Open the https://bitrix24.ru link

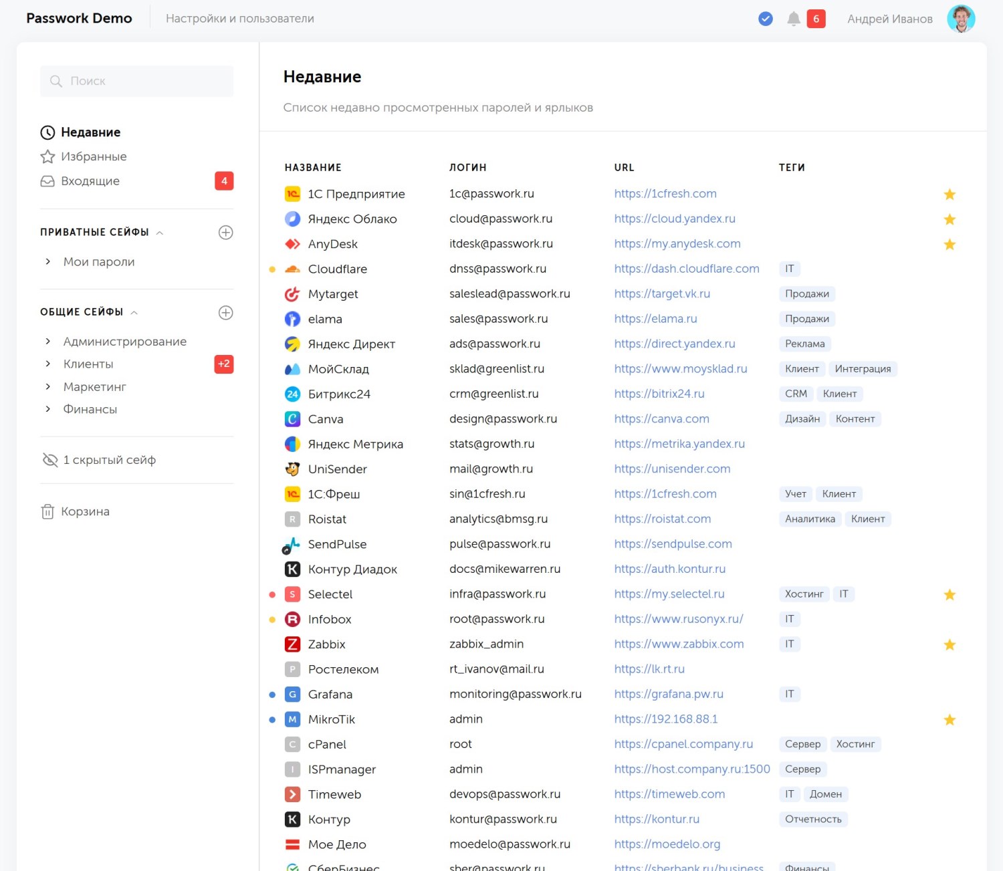point(659,394)
